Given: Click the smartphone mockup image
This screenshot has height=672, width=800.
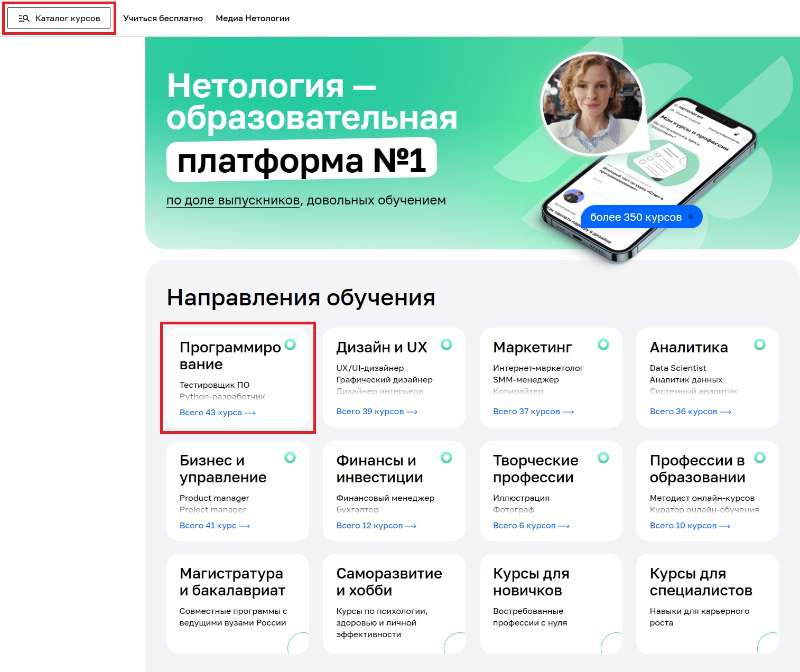Looking at the screenshot, I should click(650, 180).
